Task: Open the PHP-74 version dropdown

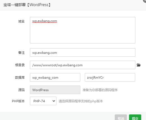Action: point(43,101)
